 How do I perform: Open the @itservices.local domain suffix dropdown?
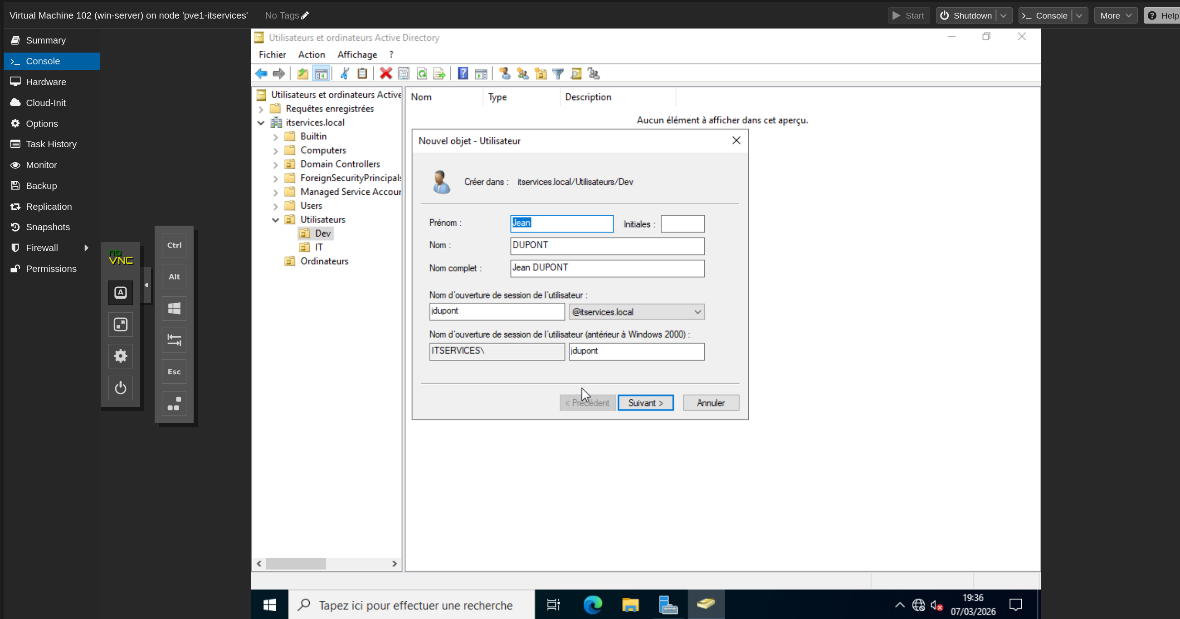[x=697, y=312]
